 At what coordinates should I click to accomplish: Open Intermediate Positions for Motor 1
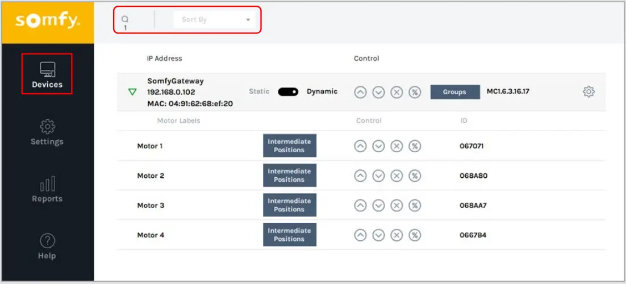[x=290, y=146]
